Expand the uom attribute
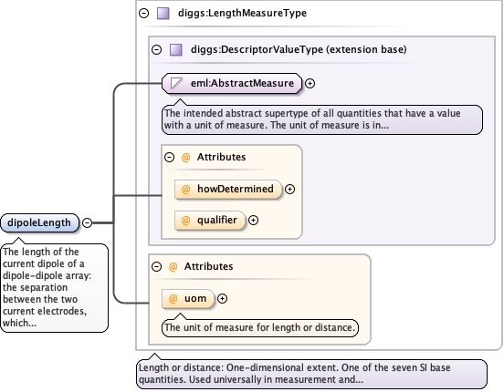The width and height of the screenshot is (504, 392). click(222, 299)
